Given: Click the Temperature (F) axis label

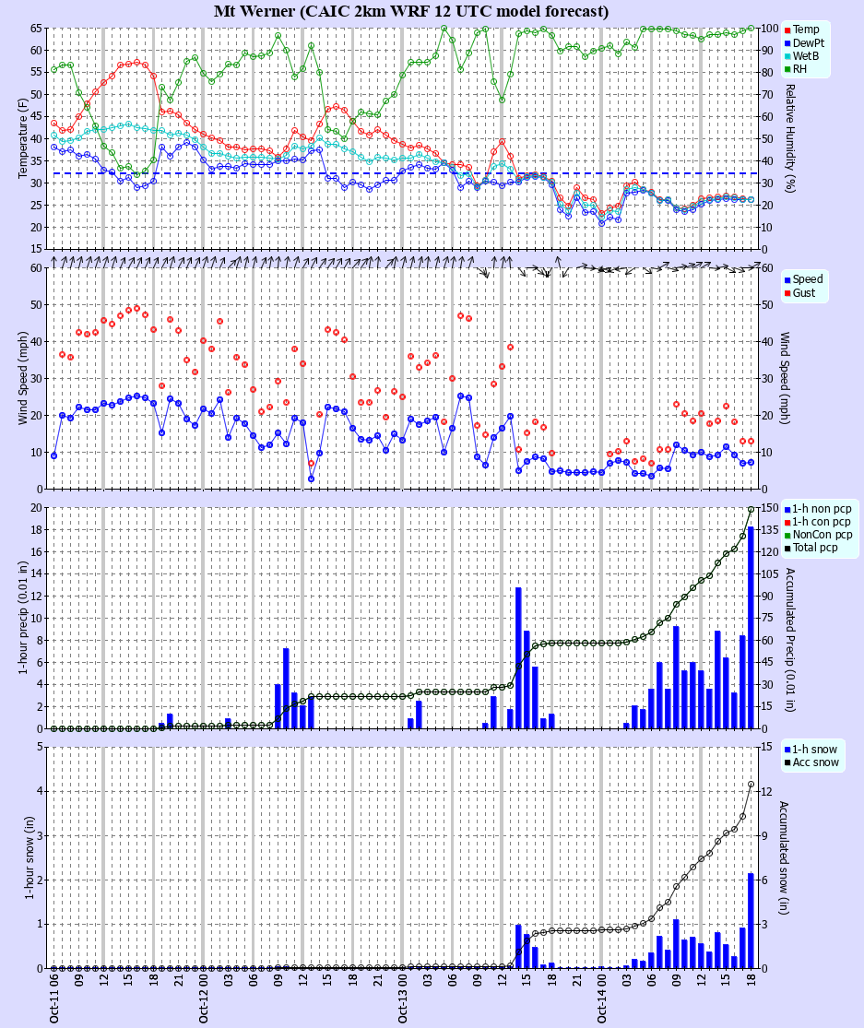Looking at the screenshot, I should (23, 138).
